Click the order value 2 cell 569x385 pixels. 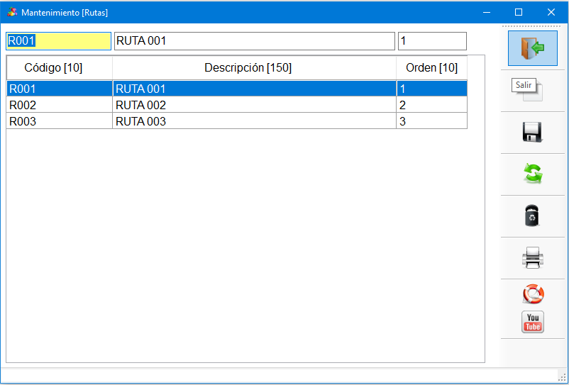point(432,105)
